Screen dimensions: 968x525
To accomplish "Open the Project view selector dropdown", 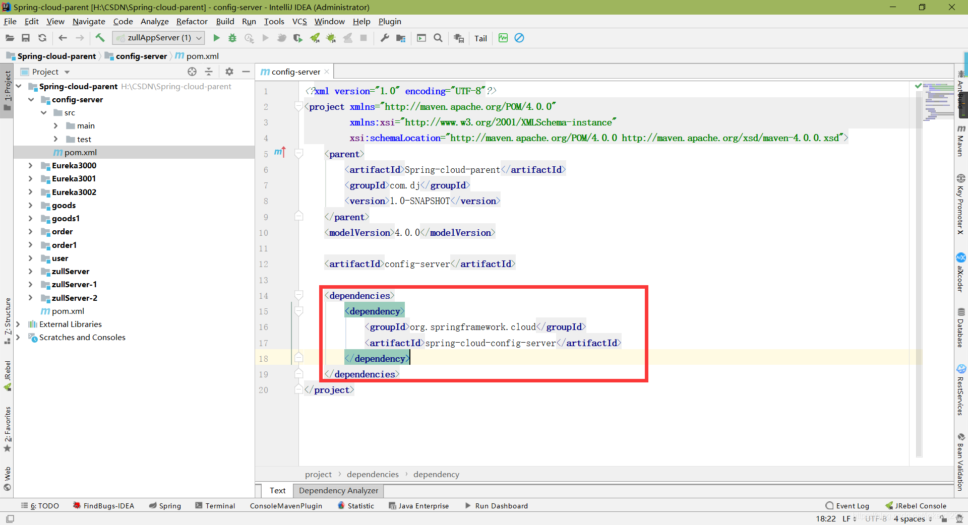I will [x=50, y=72].
